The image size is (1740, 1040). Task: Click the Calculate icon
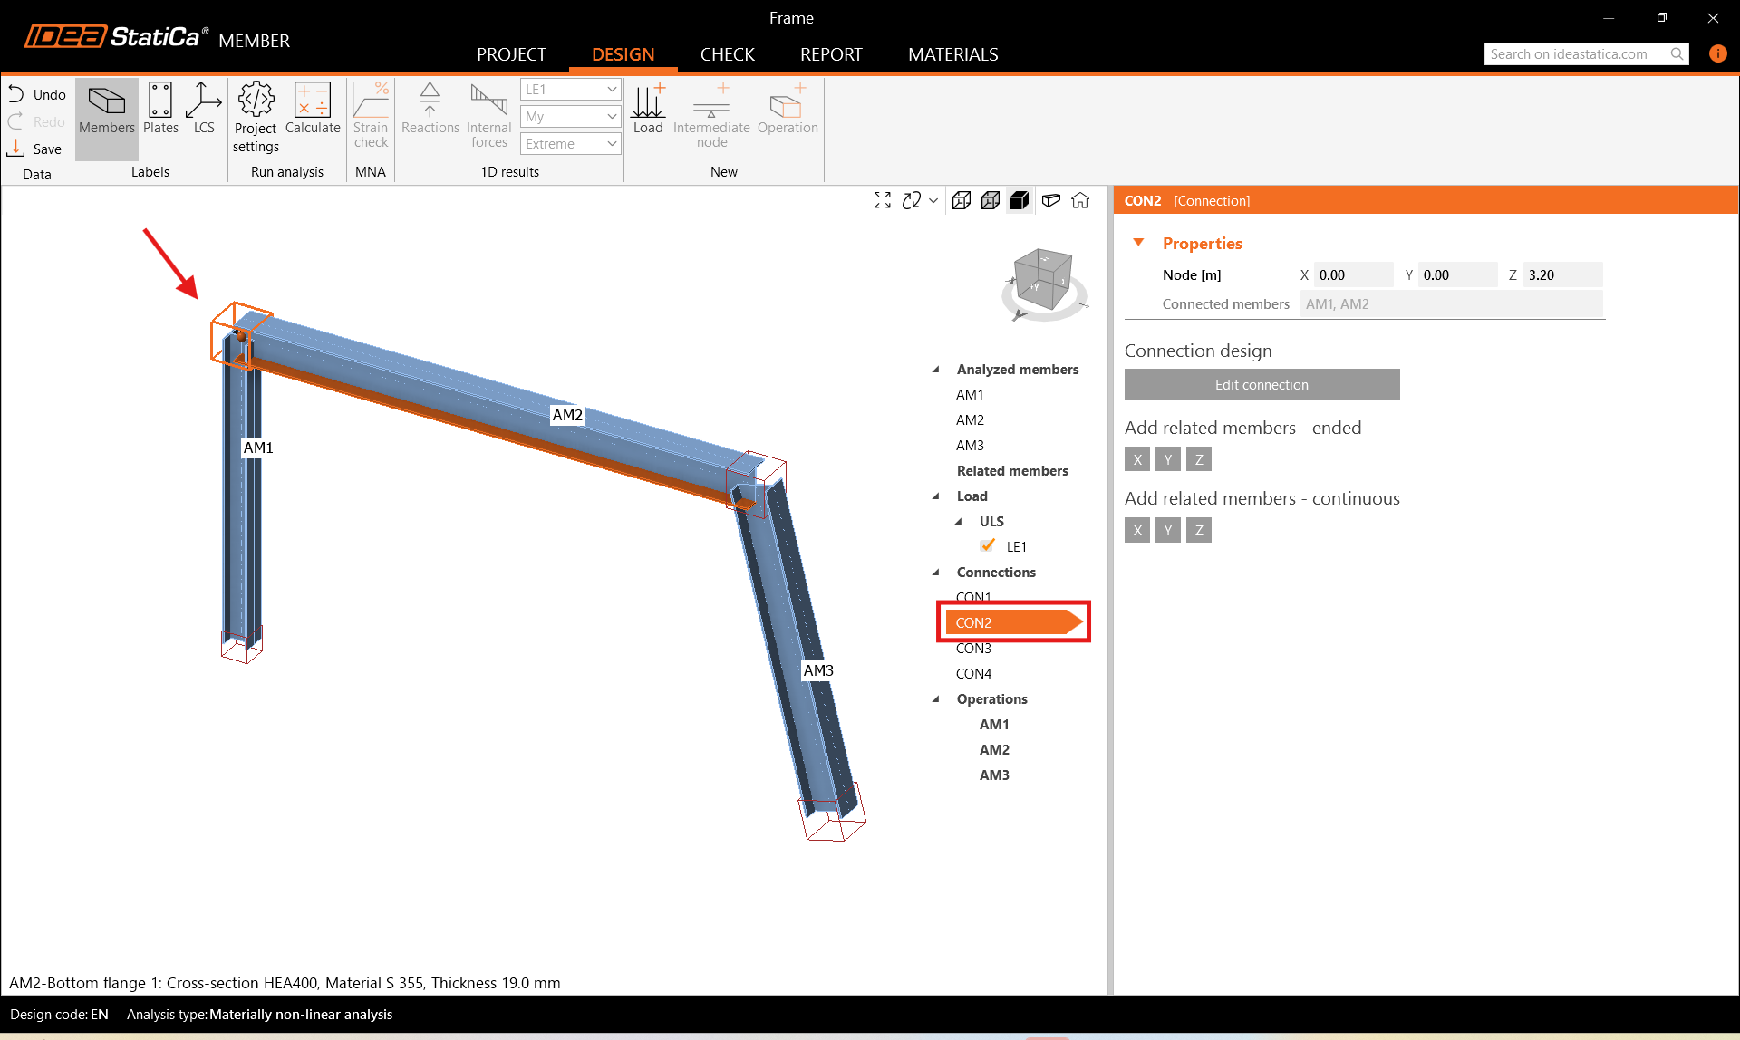[313, 109]
